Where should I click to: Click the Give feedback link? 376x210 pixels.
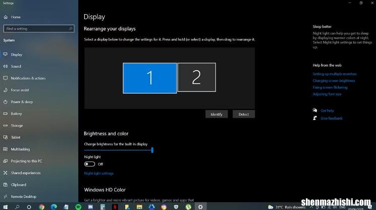coord(332,118)
